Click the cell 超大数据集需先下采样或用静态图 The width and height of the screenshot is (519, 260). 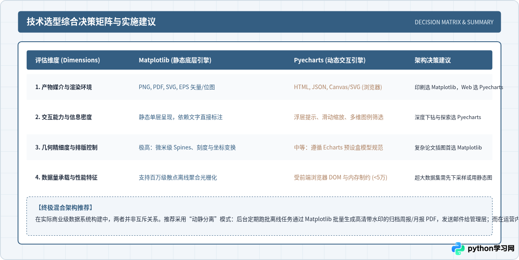453,177
